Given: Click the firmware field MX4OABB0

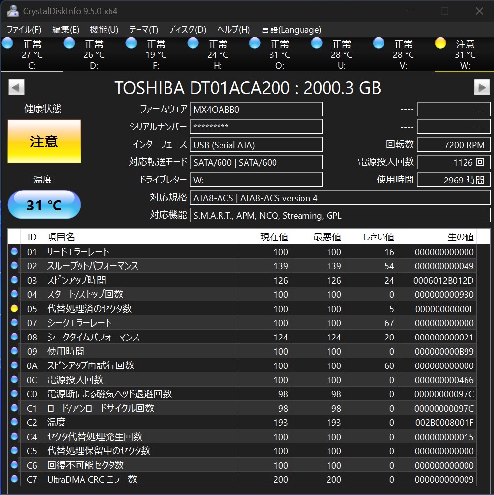Looking at the screenshot, I should coord(256,109).
